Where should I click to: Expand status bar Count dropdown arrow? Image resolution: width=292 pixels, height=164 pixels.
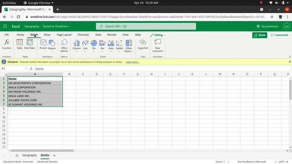[229, 162]
